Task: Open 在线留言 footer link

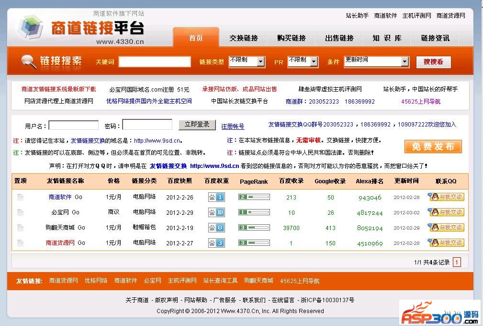Action: (x=283, y=300)
